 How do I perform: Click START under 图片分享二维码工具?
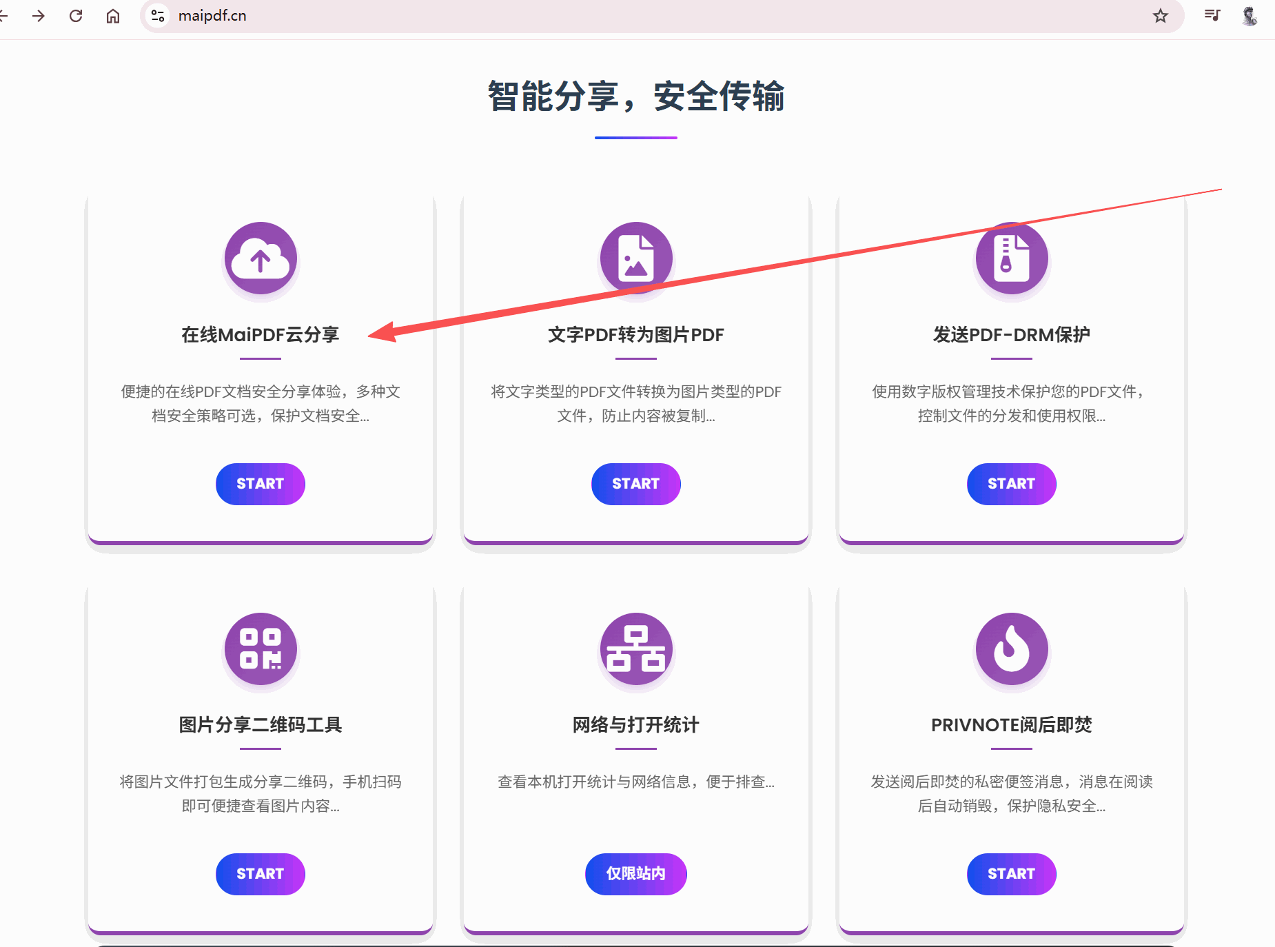(x=260, y=874)
